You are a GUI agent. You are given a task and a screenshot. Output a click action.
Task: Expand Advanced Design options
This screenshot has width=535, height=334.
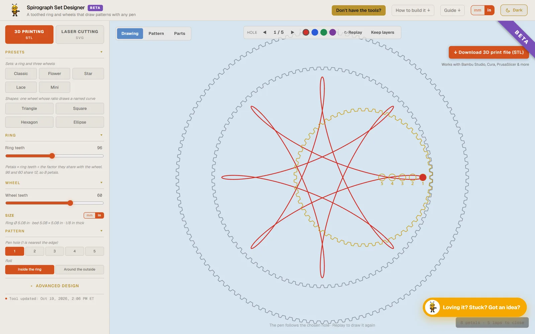point(55,286)
